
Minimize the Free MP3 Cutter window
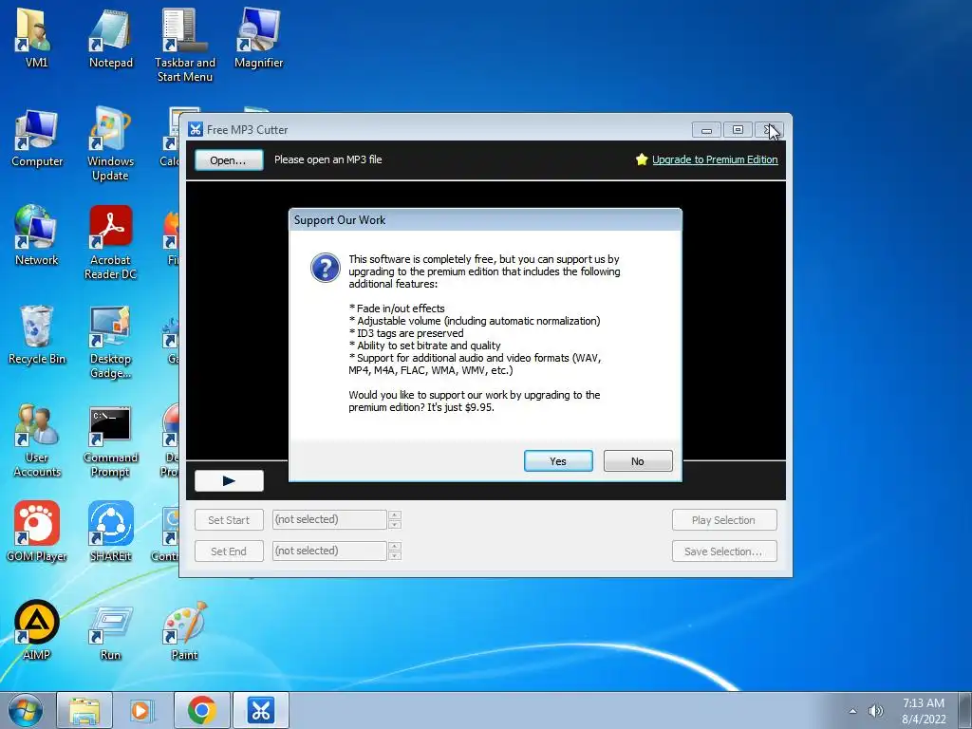(x=706, y=129)
